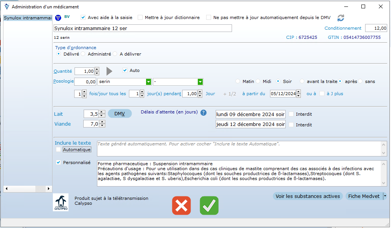Increase fois/jour count with up arrow

click(84, 92)
